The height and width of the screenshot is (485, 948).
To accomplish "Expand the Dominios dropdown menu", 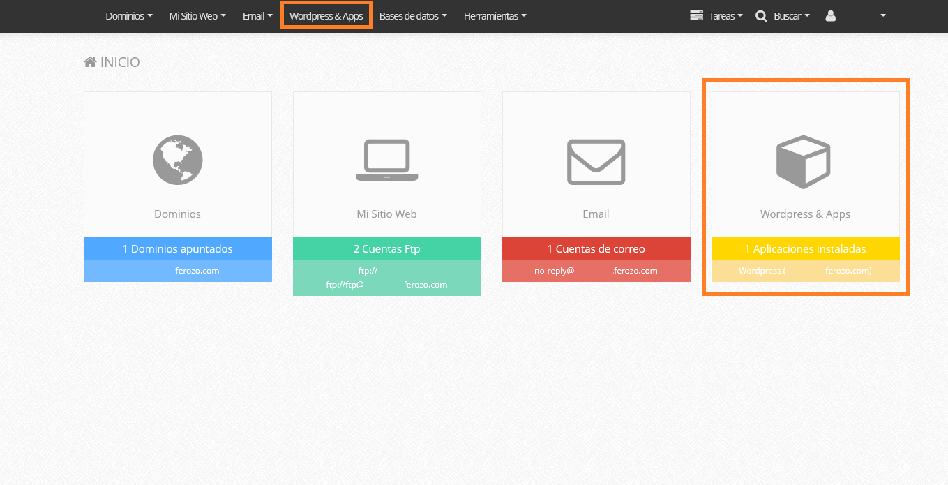I will pos(128,15).
